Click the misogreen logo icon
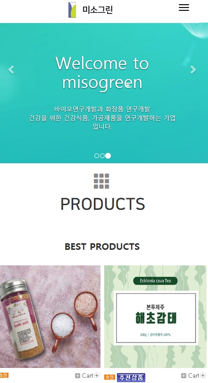This screenshot has width=208, height=383. 72,10
